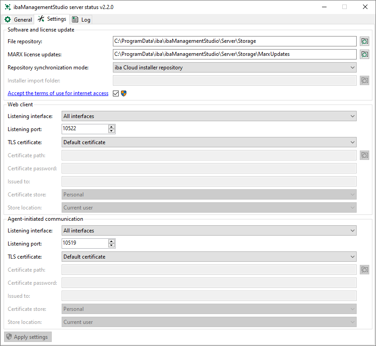Open the Web client TLS certificate dropdown

pyautogui.click(x=209, y=142)
